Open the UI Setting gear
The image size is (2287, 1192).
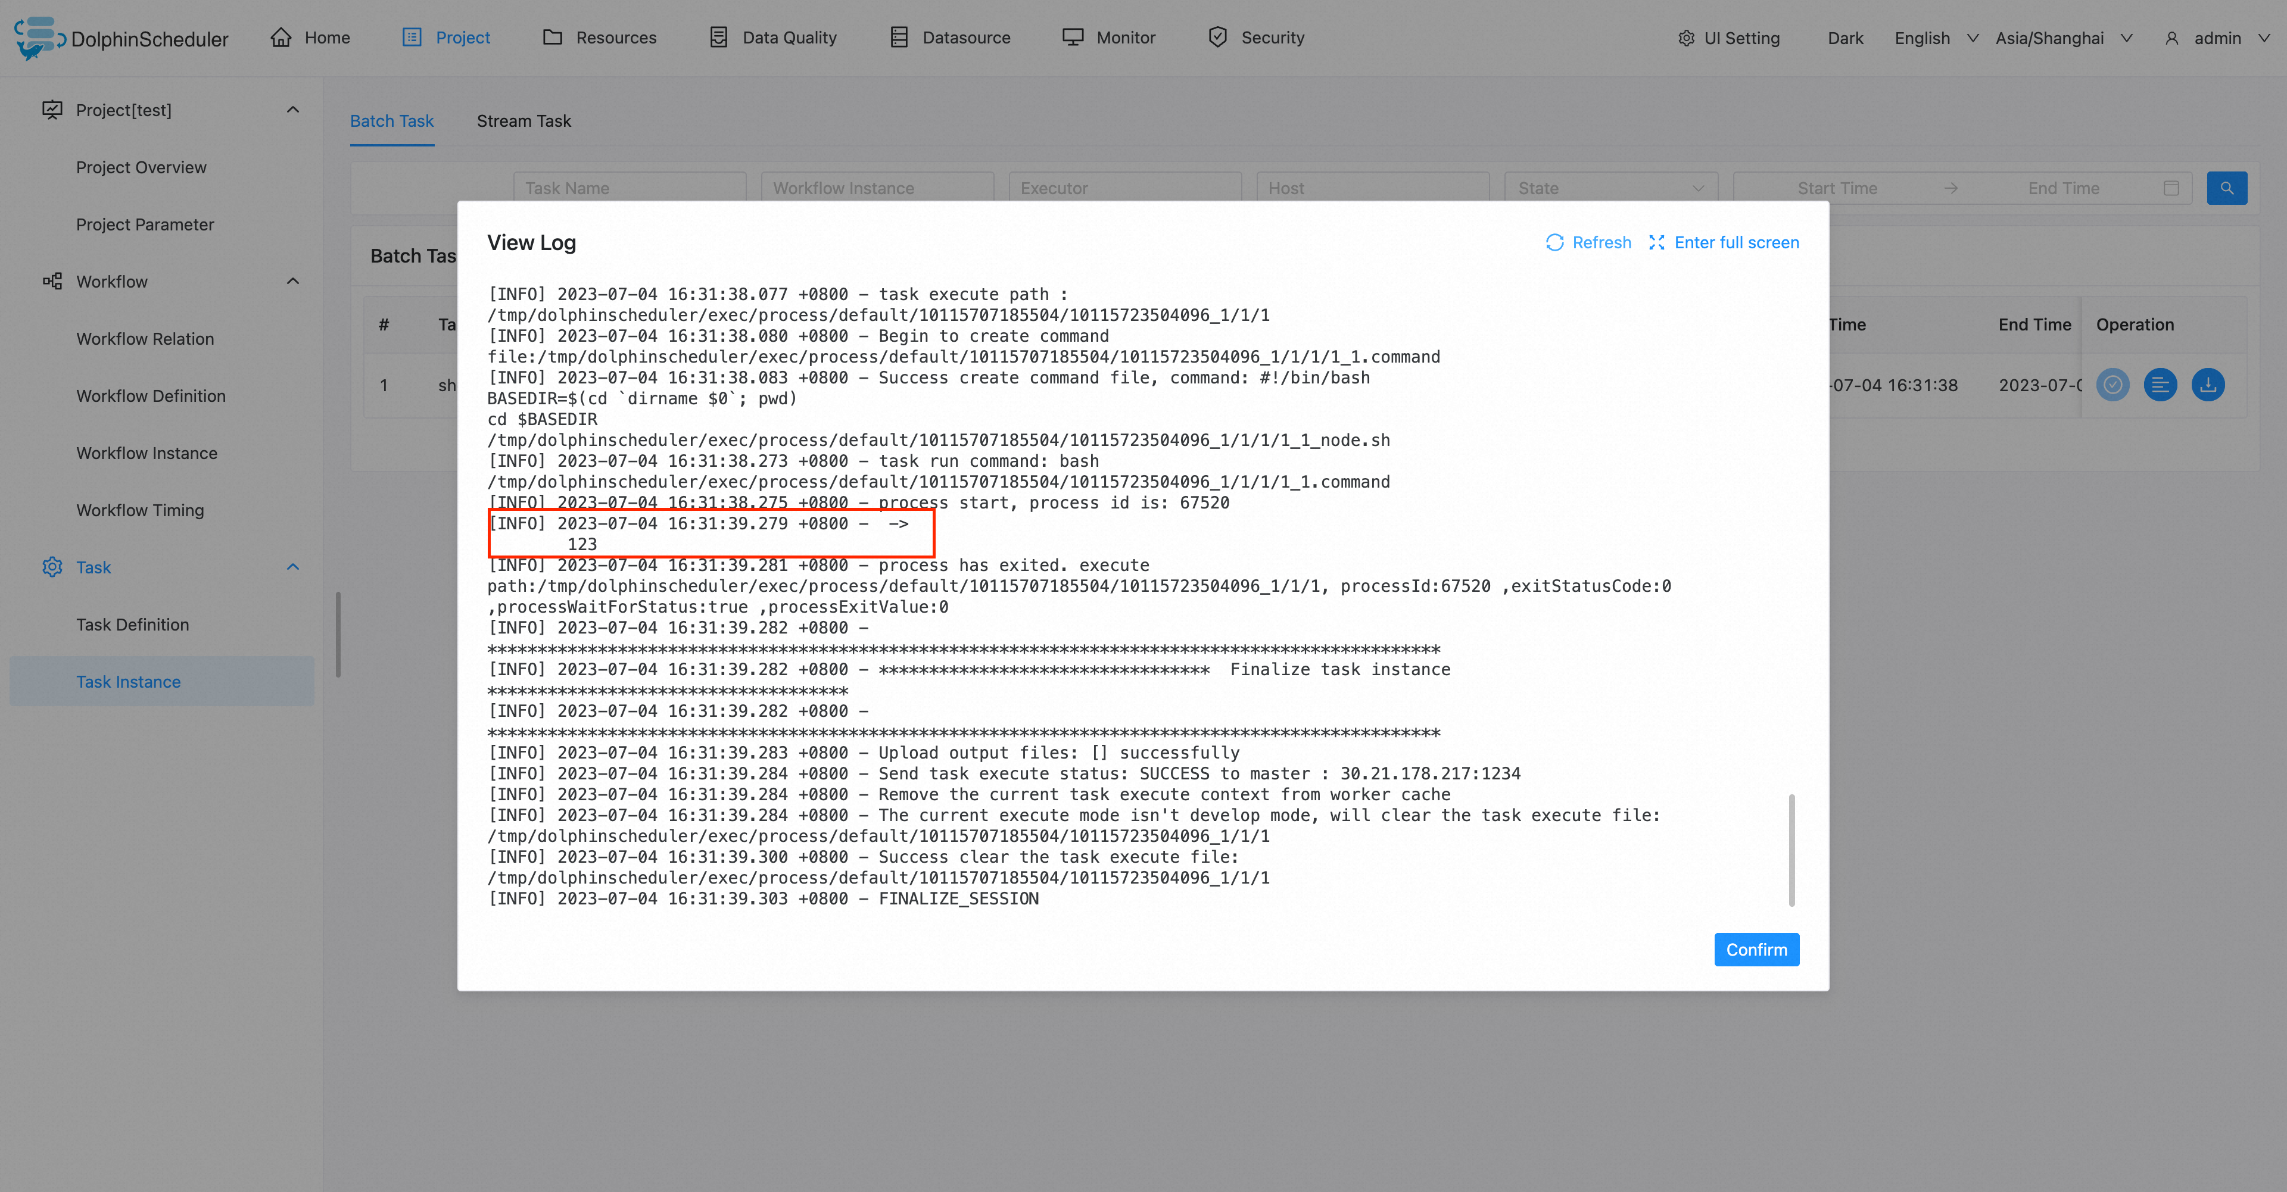1686,38
